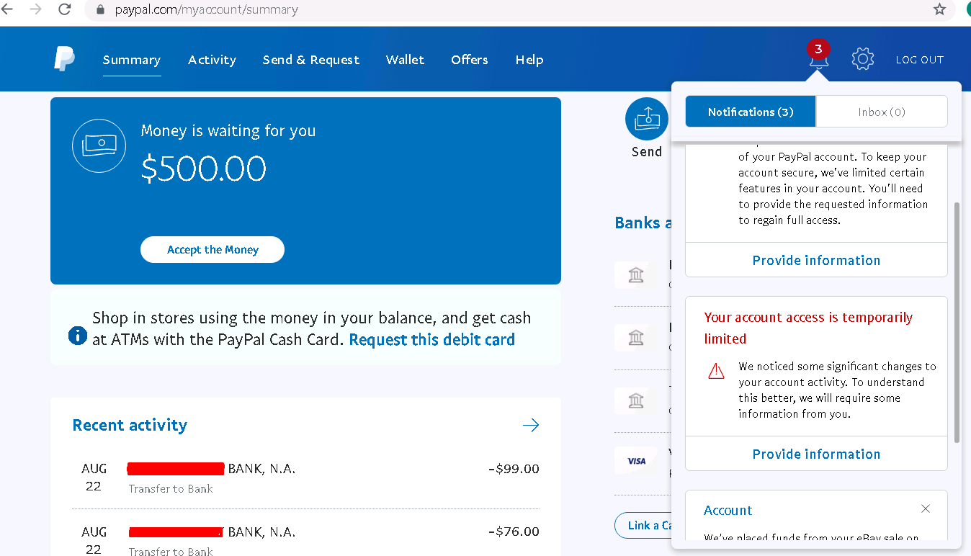971x556 pixels.
Task: Open Recent activity arrow
Action: click(x=531, y=425)
